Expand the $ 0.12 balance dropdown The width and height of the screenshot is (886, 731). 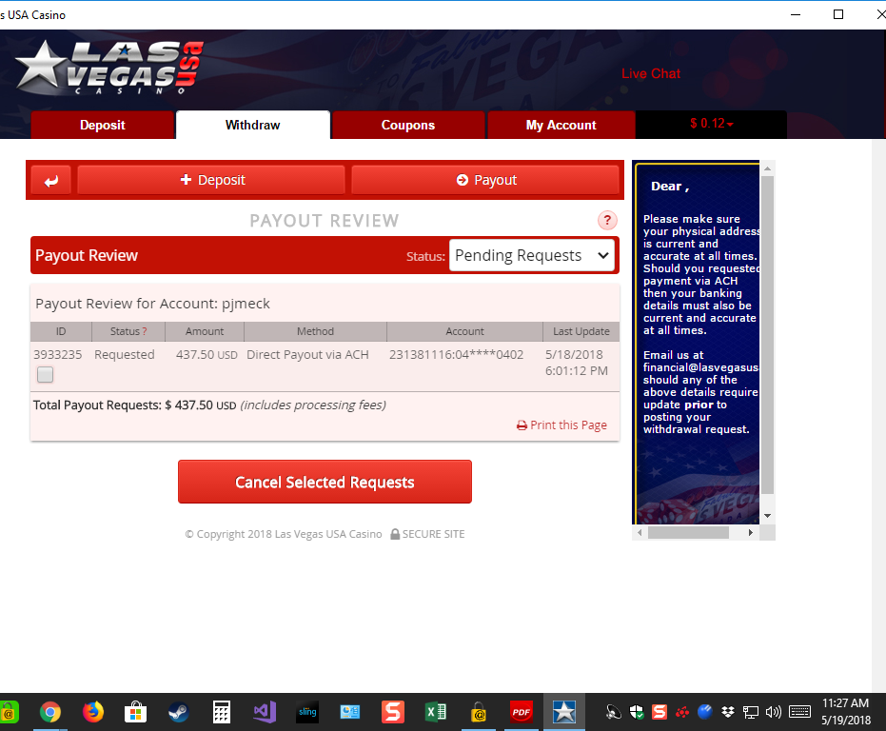[712, 123]
